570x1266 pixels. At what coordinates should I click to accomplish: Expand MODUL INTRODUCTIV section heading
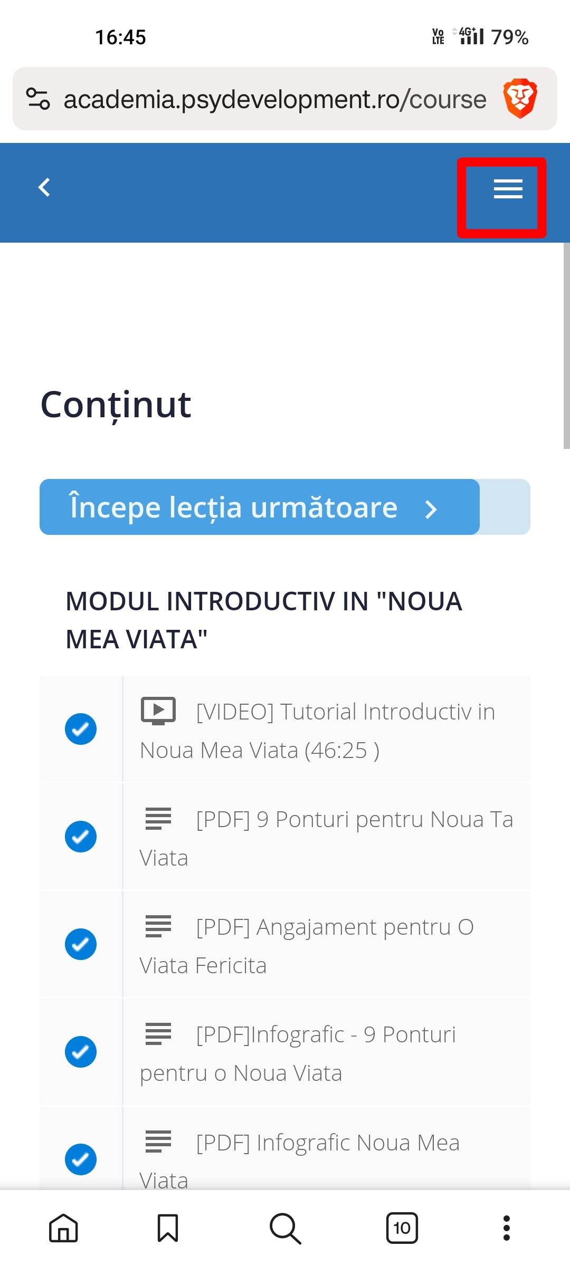coord(264,620)
